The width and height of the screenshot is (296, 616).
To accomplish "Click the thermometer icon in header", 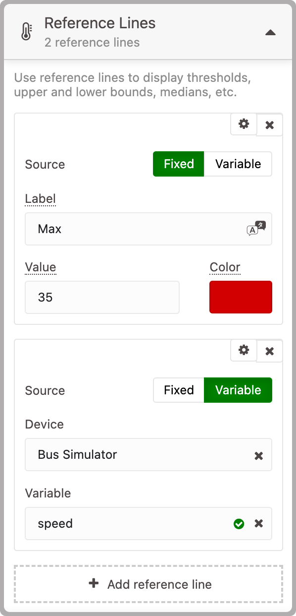I will tap(26, 32).
